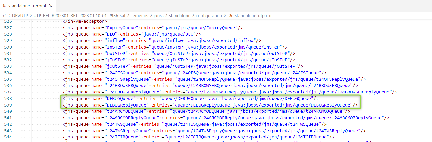The height and width of the screenshot is (142, 432).
Task: Close the standalone-utp.xml tab
Action: tap(51, 6)
